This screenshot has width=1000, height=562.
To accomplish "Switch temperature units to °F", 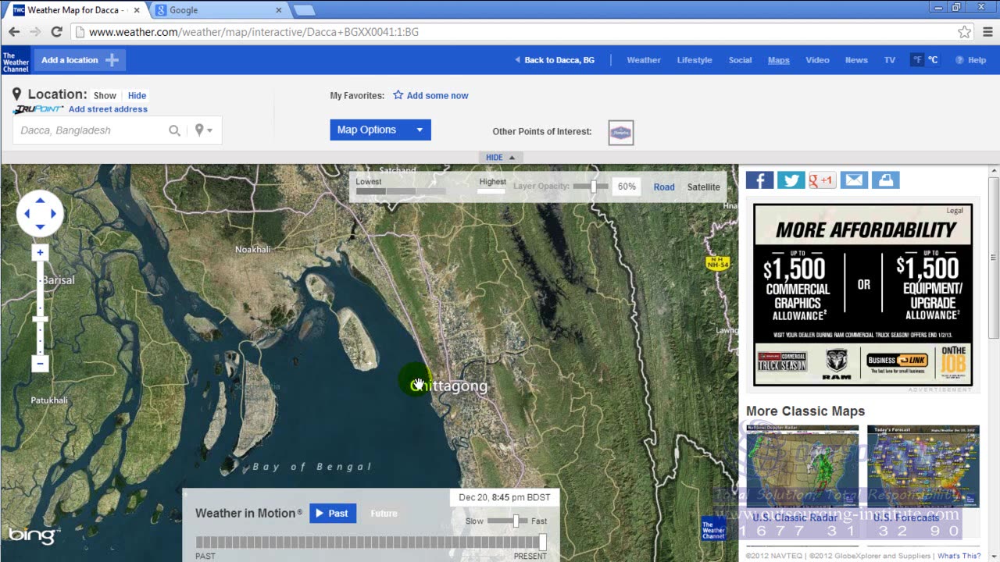I will [917, 60].
